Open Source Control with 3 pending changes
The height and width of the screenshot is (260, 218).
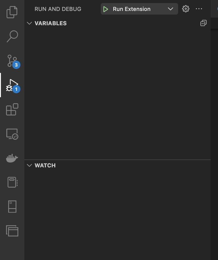pos(12,60)
